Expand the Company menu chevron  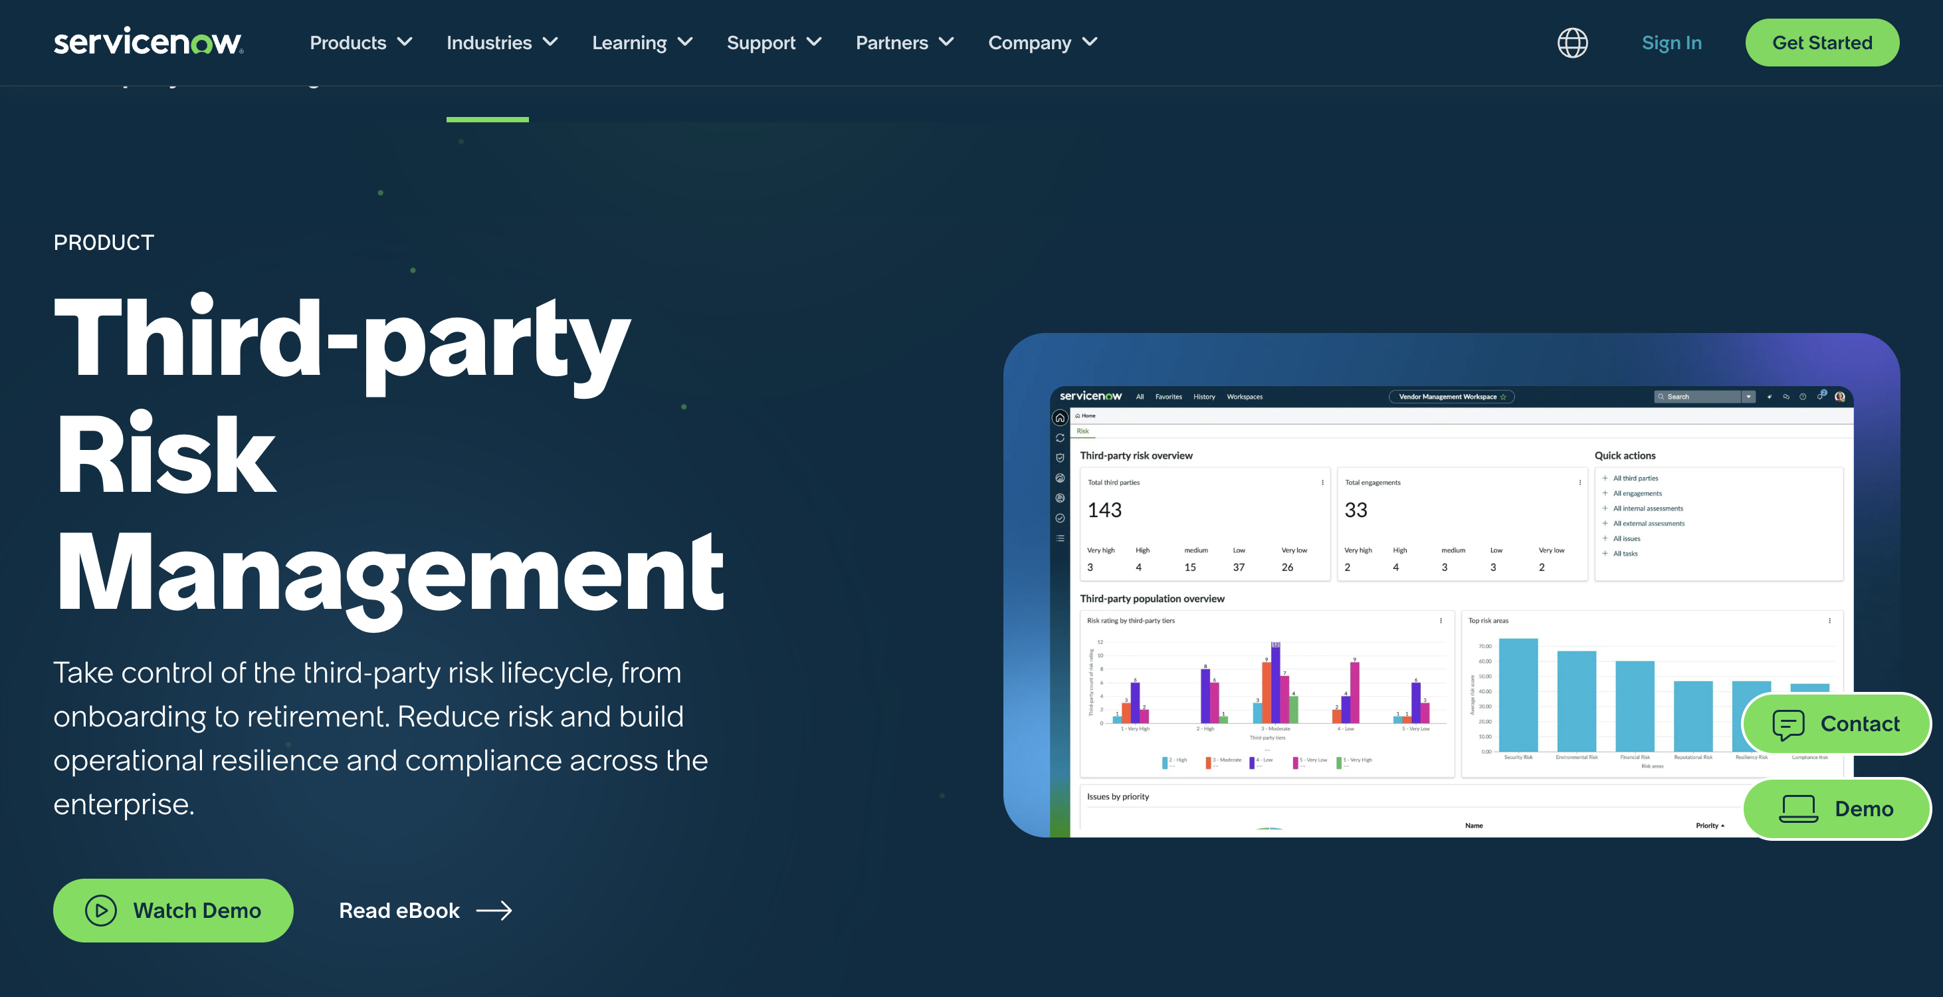click(x=1089, y=43)
